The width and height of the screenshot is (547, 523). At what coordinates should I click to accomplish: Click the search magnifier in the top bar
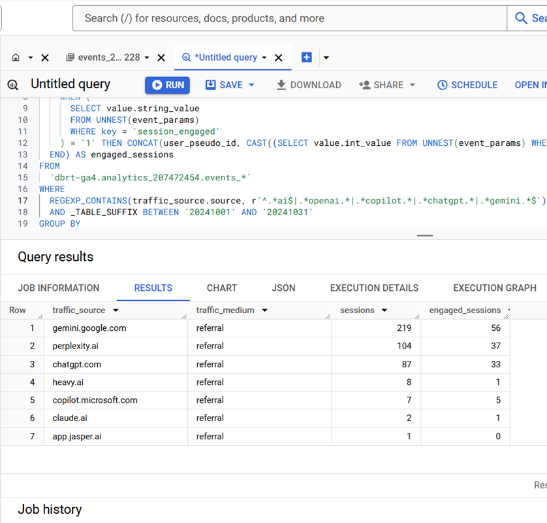522,18
